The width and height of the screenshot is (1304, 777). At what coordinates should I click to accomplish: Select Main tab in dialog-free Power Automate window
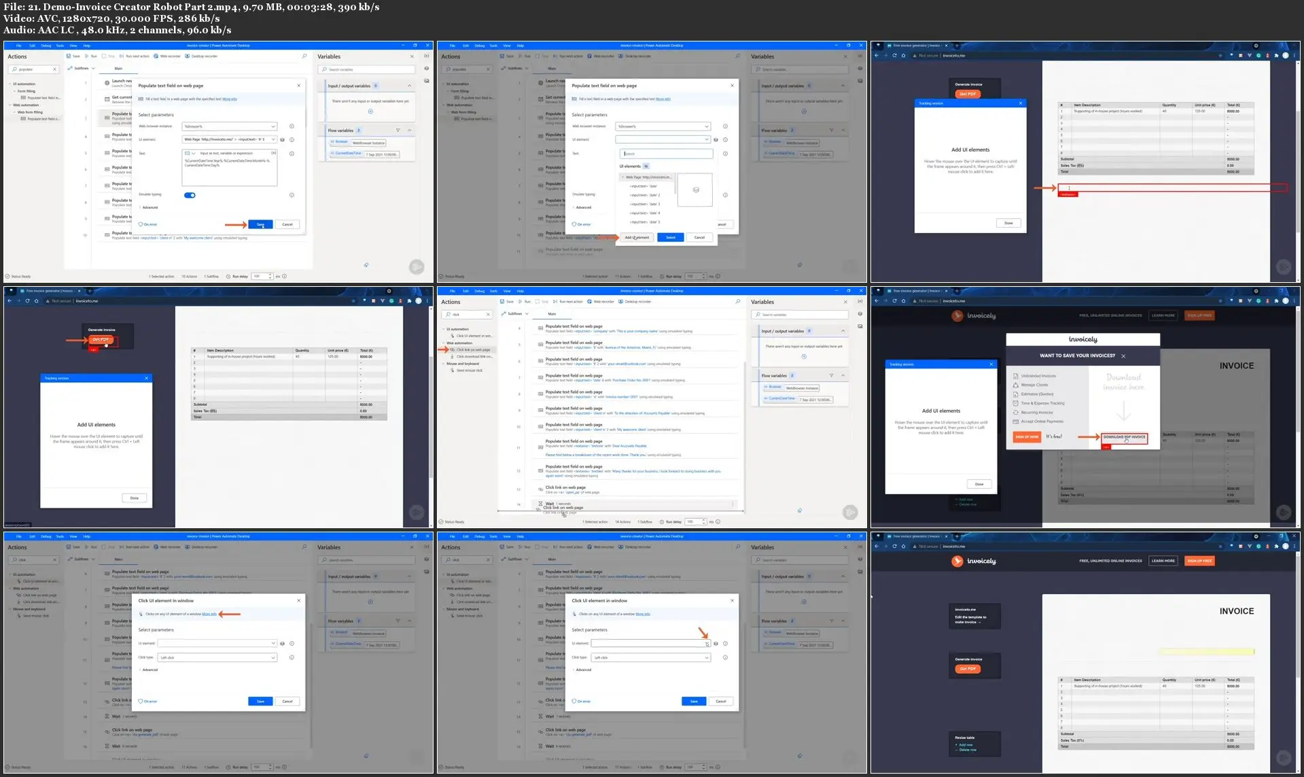(x=552, y=314)
